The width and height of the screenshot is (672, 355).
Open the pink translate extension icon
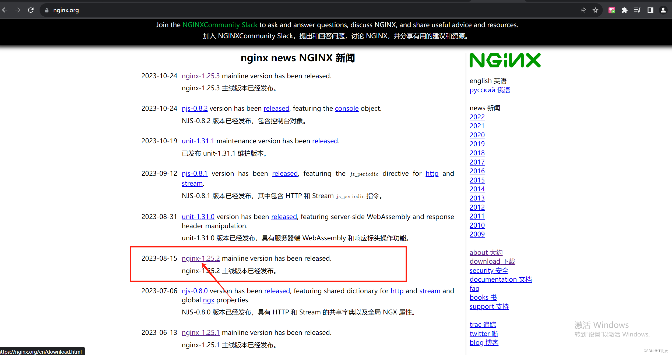click(x=612, y=10)
